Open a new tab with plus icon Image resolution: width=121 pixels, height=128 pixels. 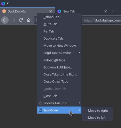pyautogui.click(x=114, y=11)
